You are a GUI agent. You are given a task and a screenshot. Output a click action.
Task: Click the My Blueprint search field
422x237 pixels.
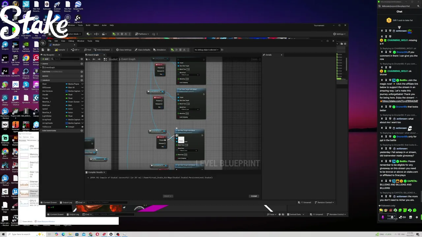click(x=66, y=59)
